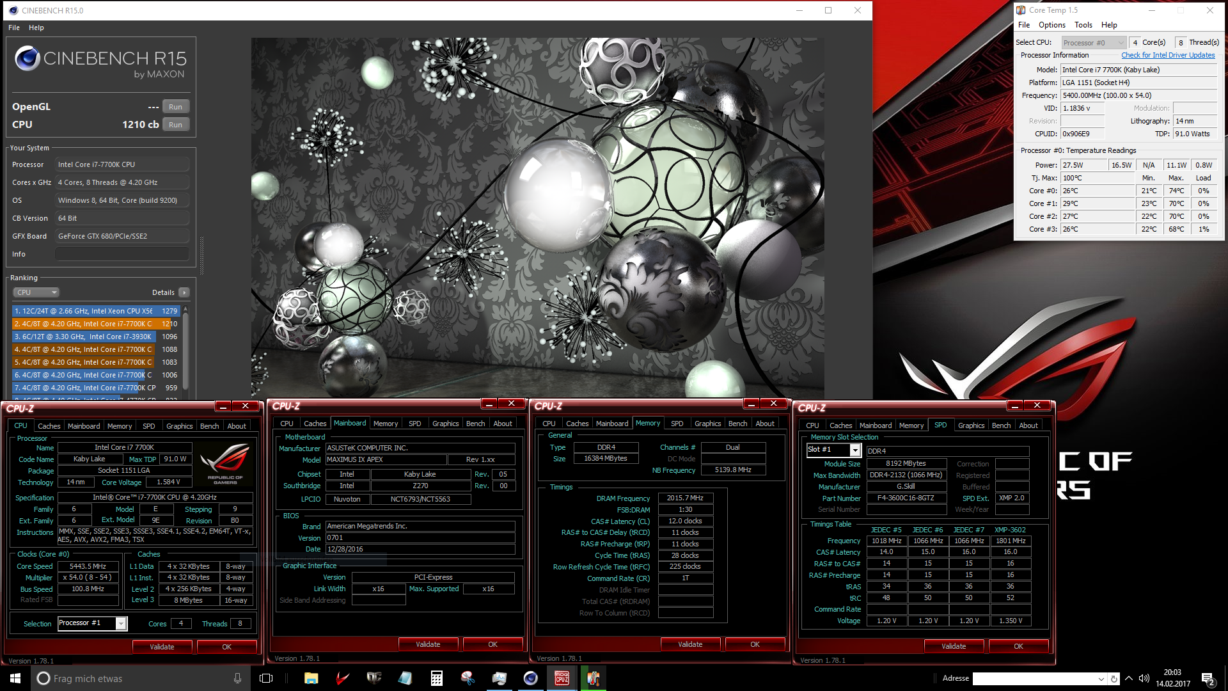This screenshot has width=1228, height=691.
Task: Select About tab in SPD CPU-Z window
Action: 1028,425
